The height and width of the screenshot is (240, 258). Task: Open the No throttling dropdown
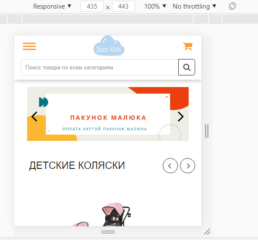click(194, 6)
